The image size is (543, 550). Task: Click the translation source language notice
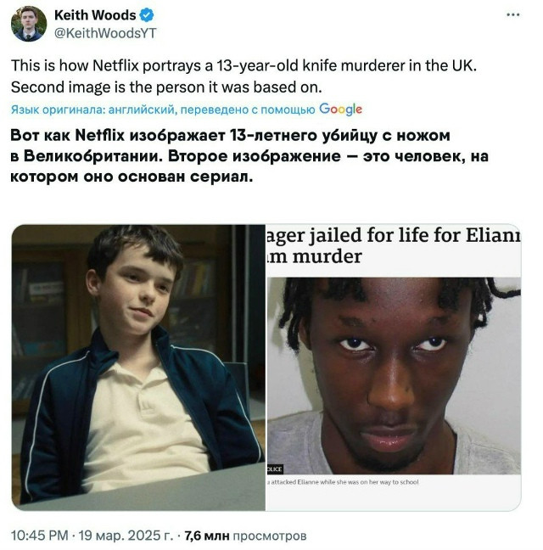coord(186,109)
